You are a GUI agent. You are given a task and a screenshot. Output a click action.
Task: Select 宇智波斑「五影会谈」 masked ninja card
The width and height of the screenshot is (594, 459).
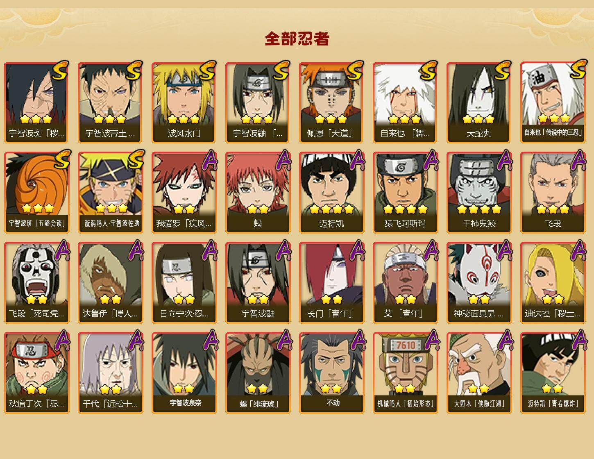[x=36, y=193]
